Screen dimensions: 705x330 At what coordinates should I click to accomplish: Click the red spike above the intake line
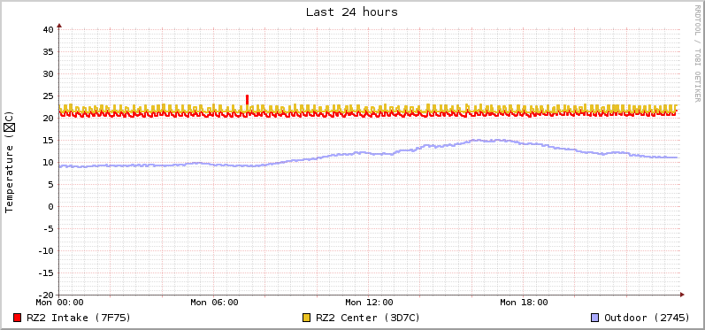(248, 100)
